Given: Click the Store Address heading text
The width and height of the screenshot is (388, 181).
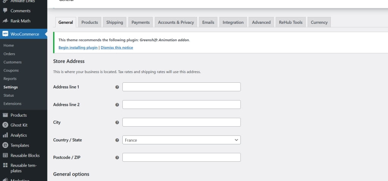Looking at the screenshot, I should click(69, 61).
